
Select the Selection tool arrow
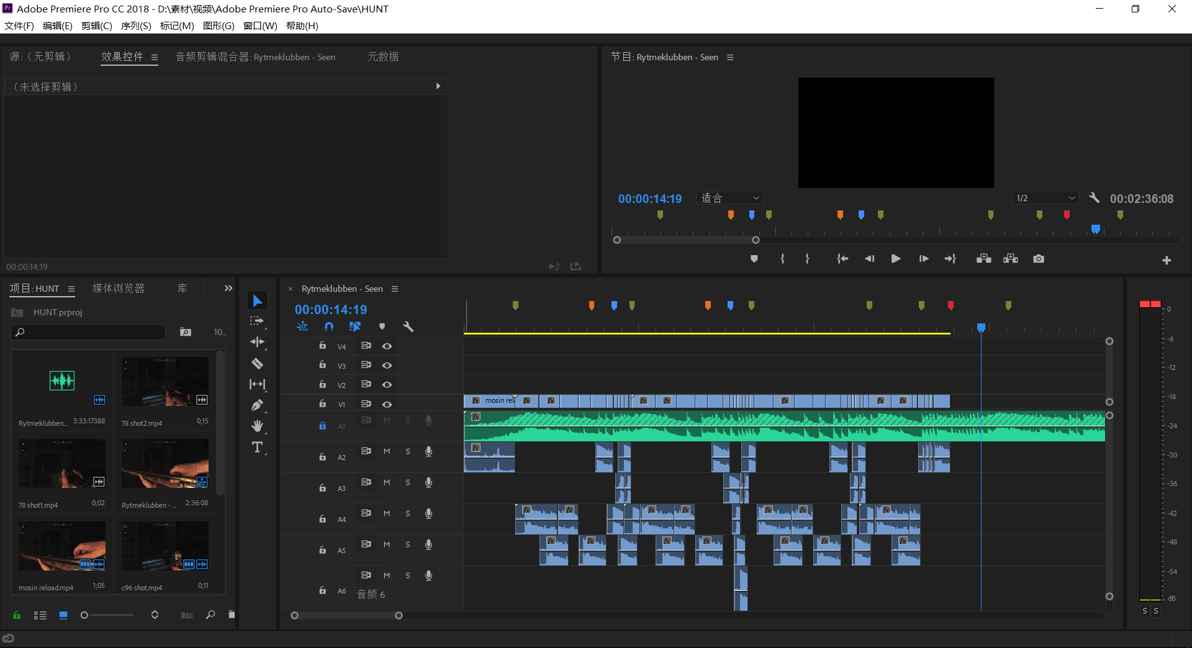(258, 301)
